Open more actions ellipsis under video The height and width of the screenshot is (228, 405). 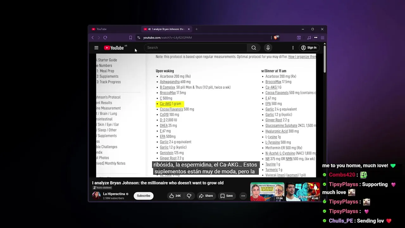point(243,196)
